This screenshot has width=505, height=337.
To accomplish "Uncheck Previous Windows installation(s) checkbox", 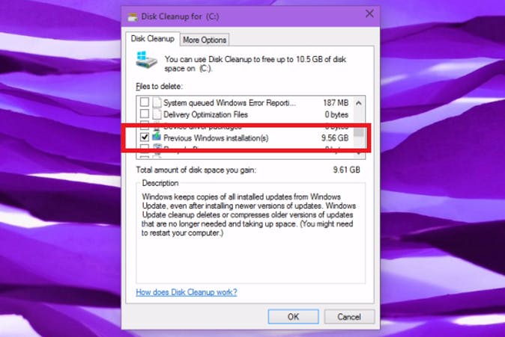I will coord(145,137).
